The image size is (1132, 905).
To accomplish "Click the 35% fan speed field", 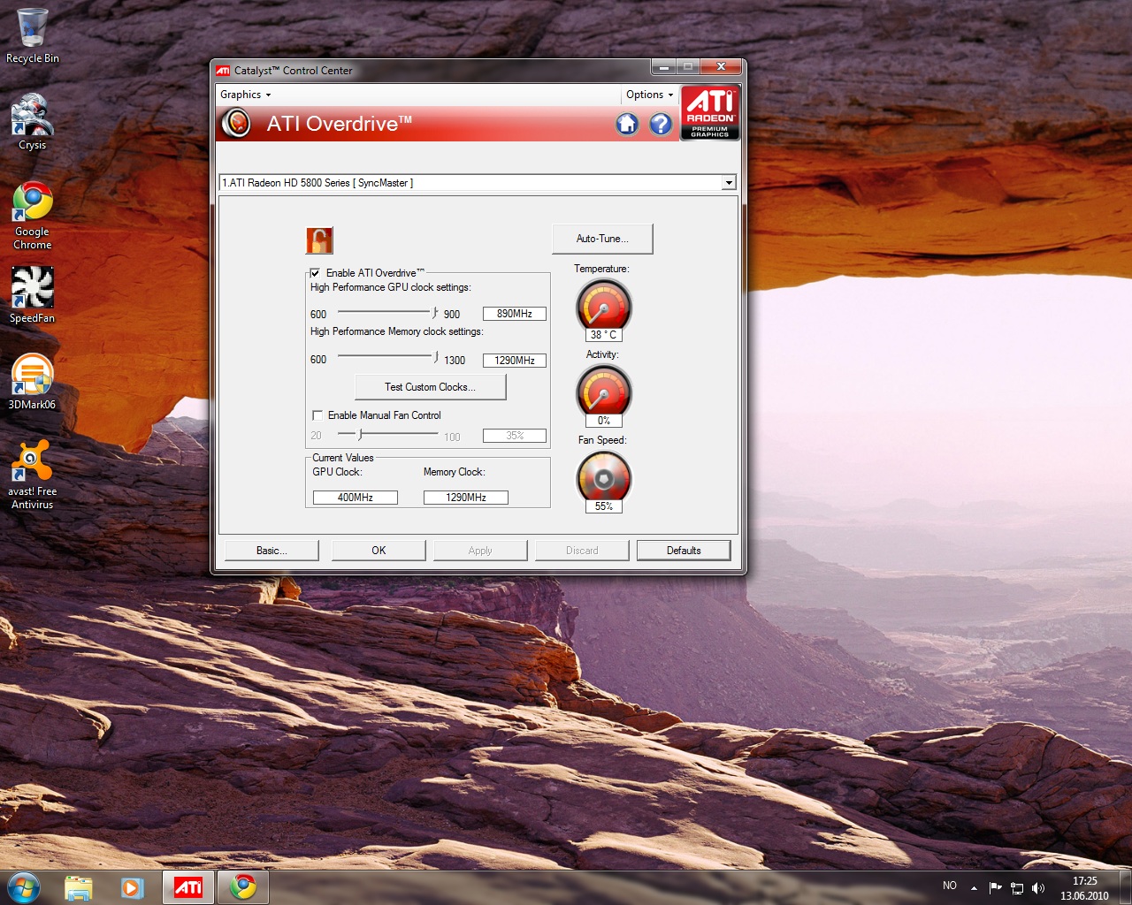I will tap(515, 436).
